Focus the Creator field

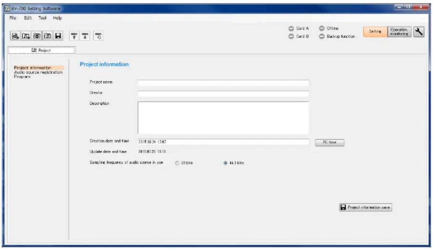pos(223,94)
